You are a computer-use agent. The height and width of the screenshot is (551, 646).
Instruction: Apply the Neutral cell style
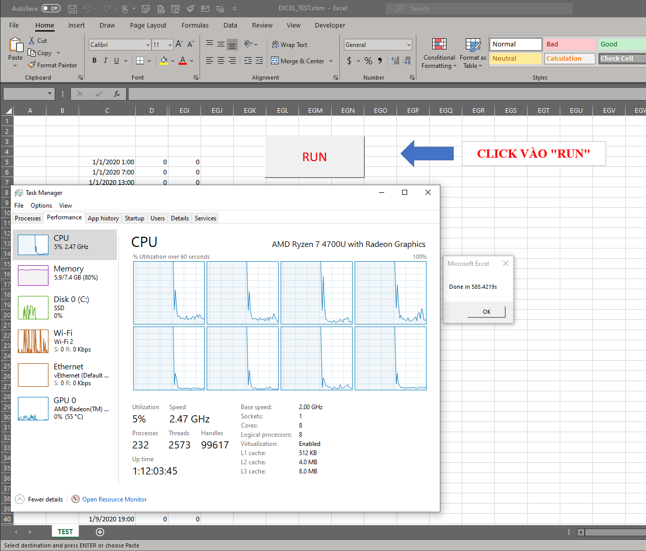[515, 59]
